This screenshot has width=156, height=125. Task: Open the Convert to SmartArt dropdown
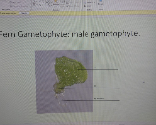19,6
